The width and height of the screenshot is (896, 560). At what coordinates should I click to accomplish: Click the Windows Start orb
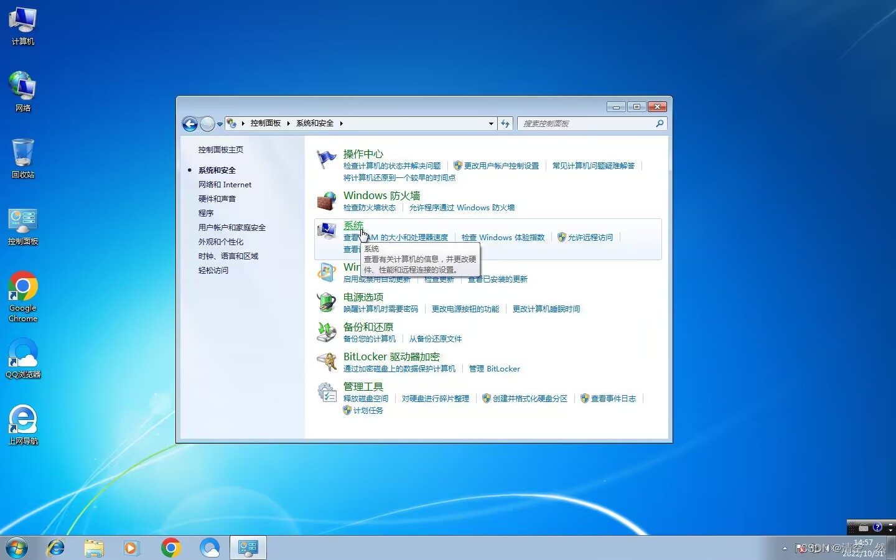click(17, 548)
